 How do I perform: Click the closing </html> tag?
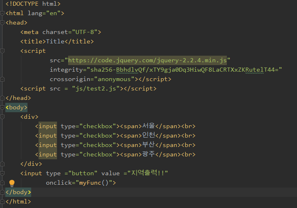tap(18, 201)
